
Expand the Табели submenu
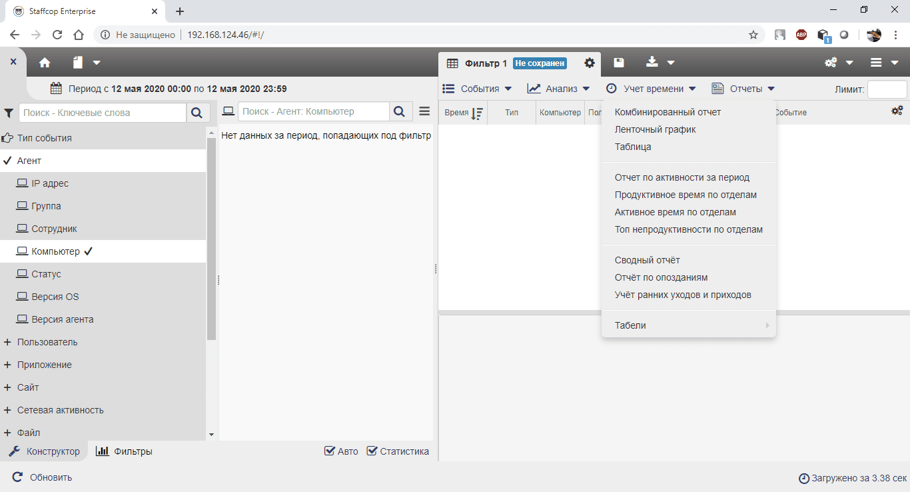(689, 325)
